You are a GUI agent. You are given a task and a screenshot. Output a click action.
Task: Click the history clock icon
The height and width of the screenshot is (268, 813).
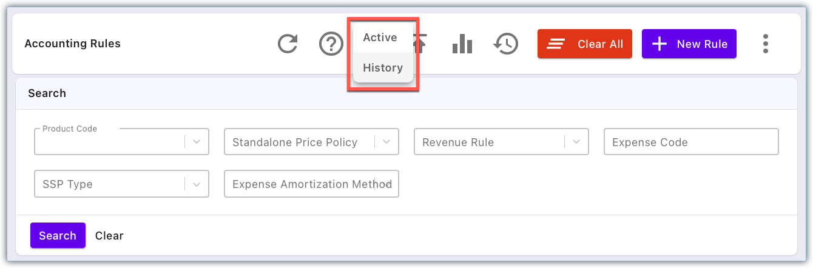pyautogui.click(x=506, y=44)
